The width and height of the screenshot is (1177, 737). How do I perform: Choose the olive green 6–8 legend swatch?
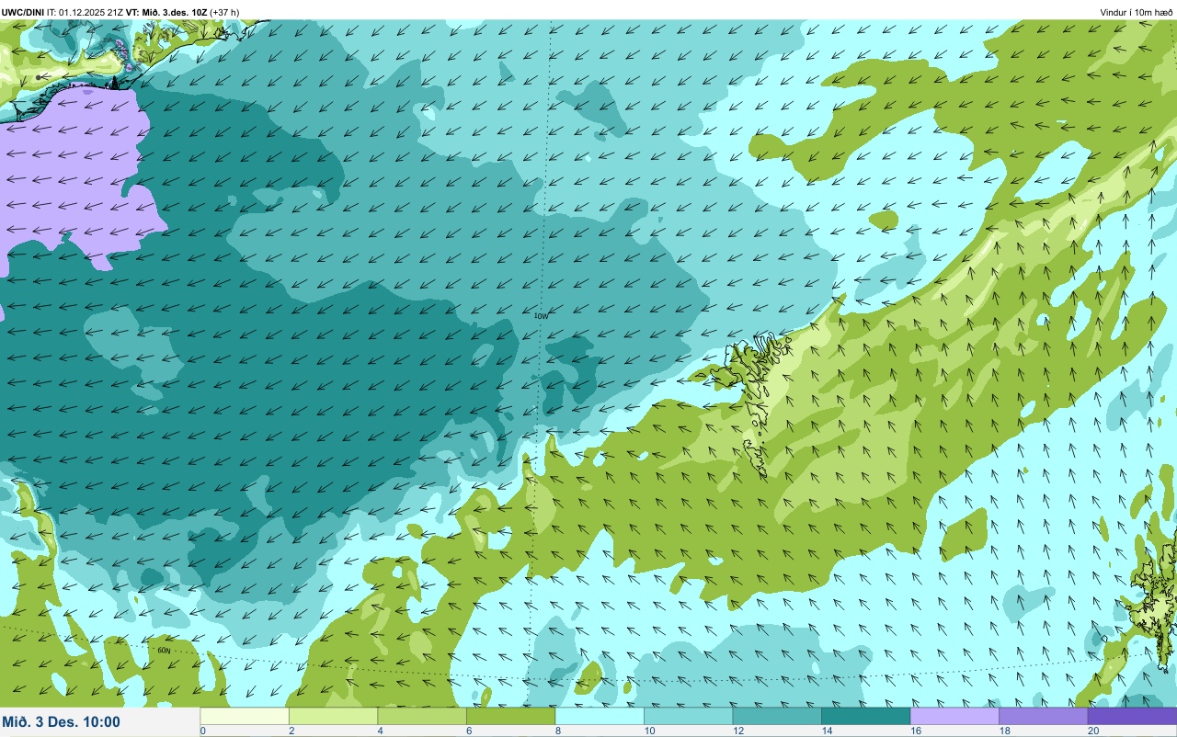510,716
